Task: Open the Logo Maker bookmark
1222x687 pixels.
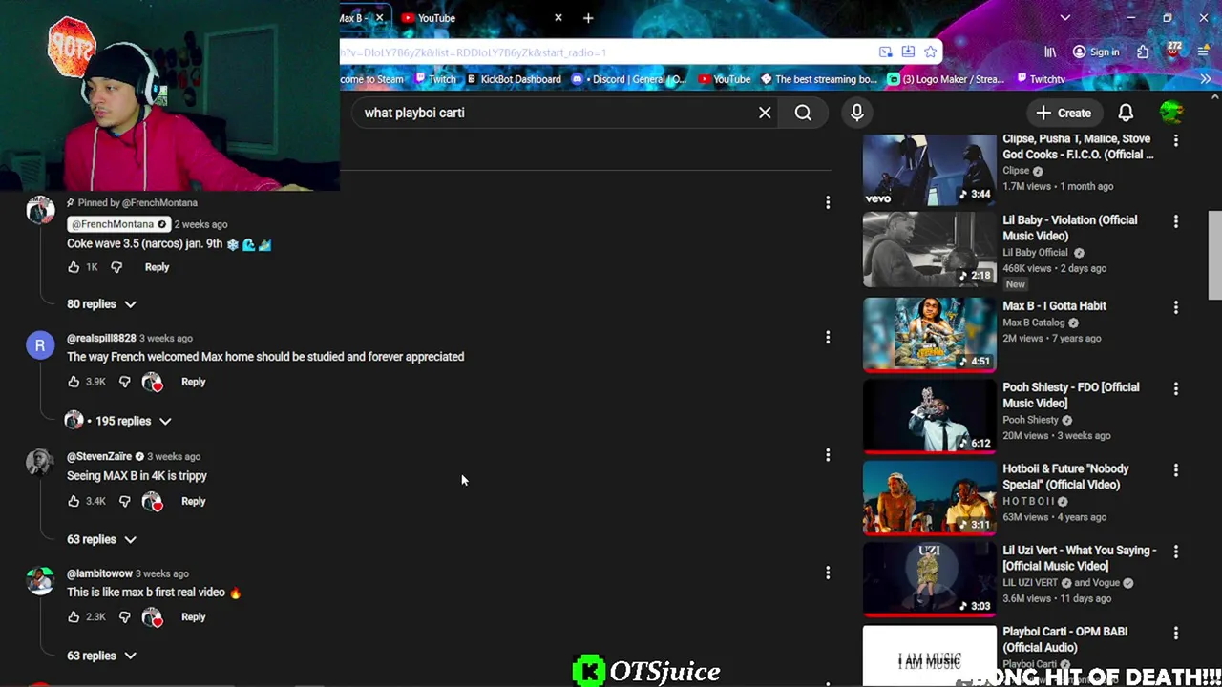Action: click(948, 79)
